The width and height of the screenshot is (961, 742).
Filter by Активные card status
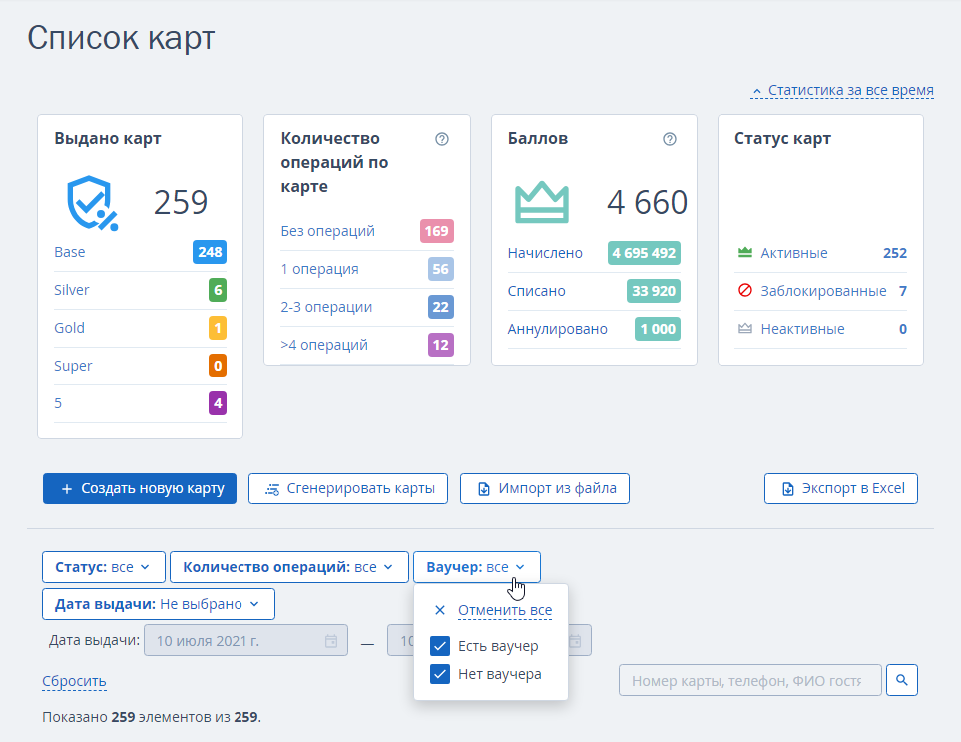[x=794, y=253]
